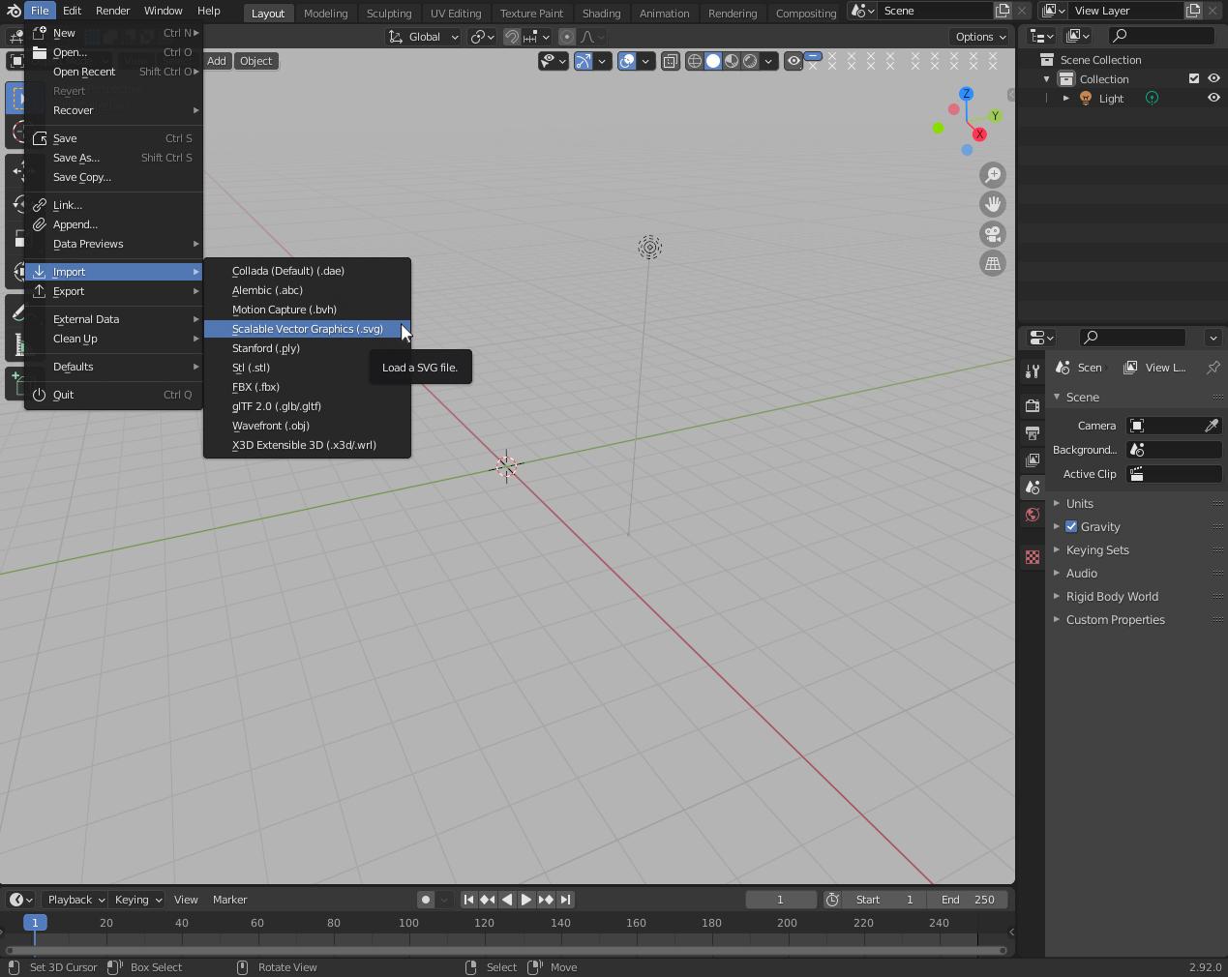
Task: Select solid viewport shading
Action: tap(713, 61)
